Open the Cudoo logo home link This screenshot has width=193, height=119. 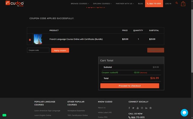point(14,3)
